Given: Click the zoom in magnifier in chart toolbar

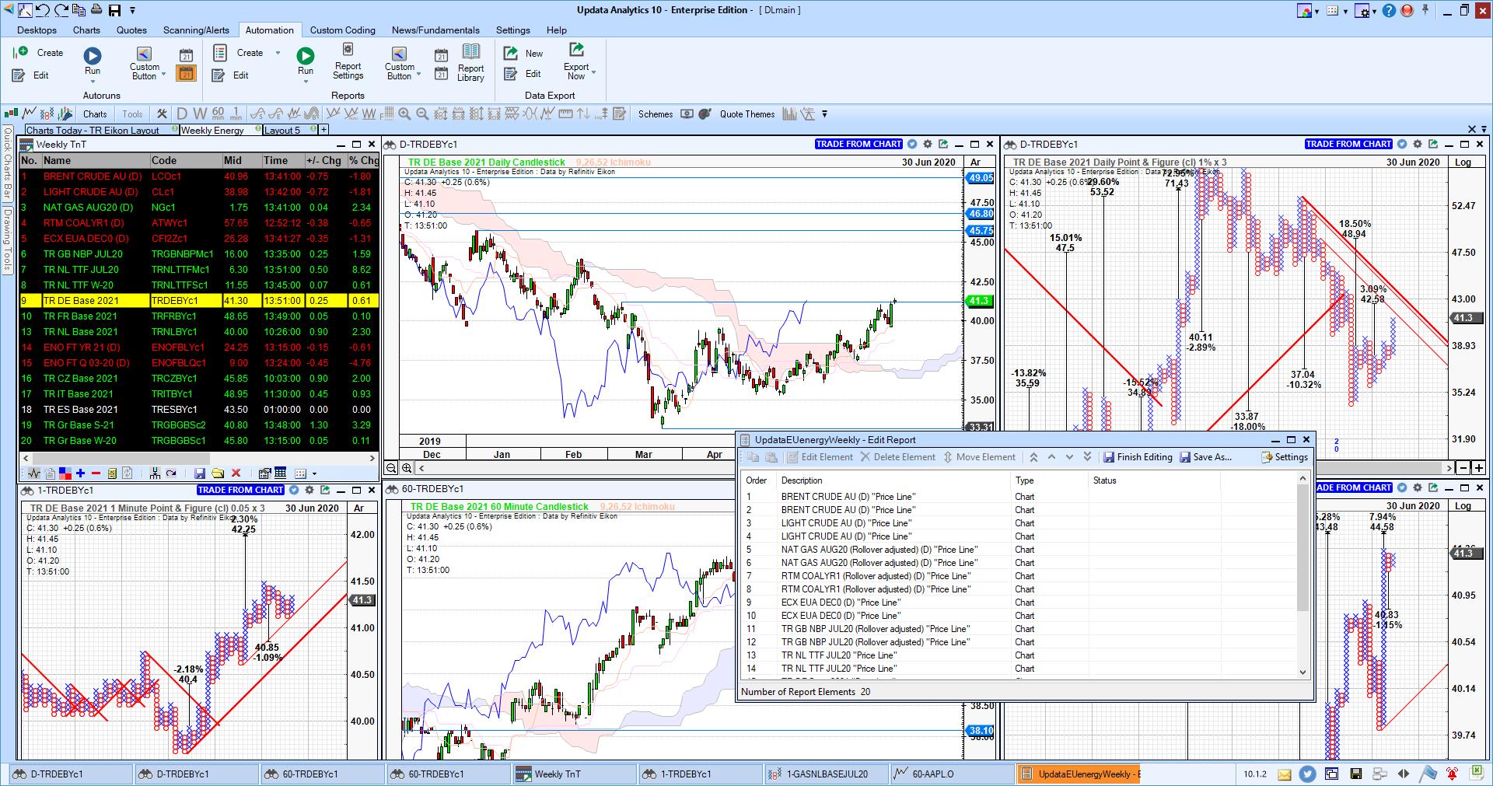Looking at the screenshot, I should tap(404, 114).
